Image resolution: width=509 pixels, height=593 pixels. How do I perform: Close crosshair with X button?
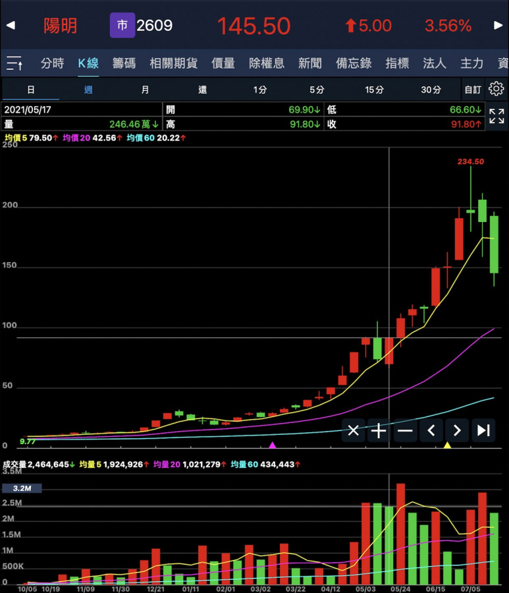tap(354, 431)
